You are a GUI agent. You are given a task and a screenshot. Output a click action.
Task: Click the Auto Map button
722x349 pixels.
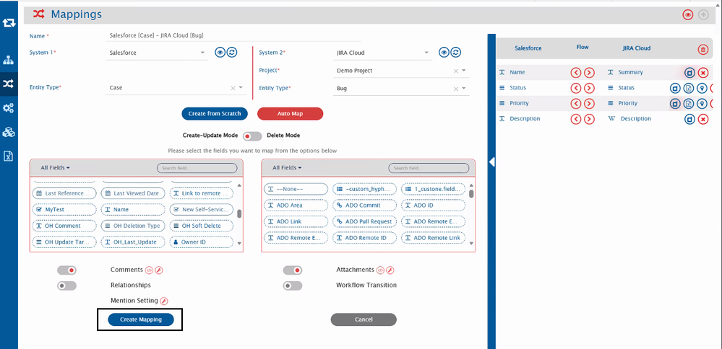[290, 113]
